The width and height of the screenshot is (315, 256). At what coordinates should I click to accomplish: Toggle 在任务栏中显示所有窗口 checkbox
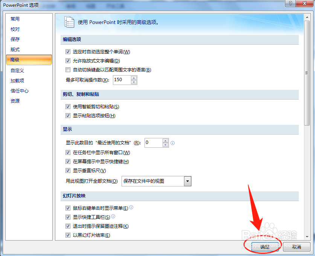68,153
